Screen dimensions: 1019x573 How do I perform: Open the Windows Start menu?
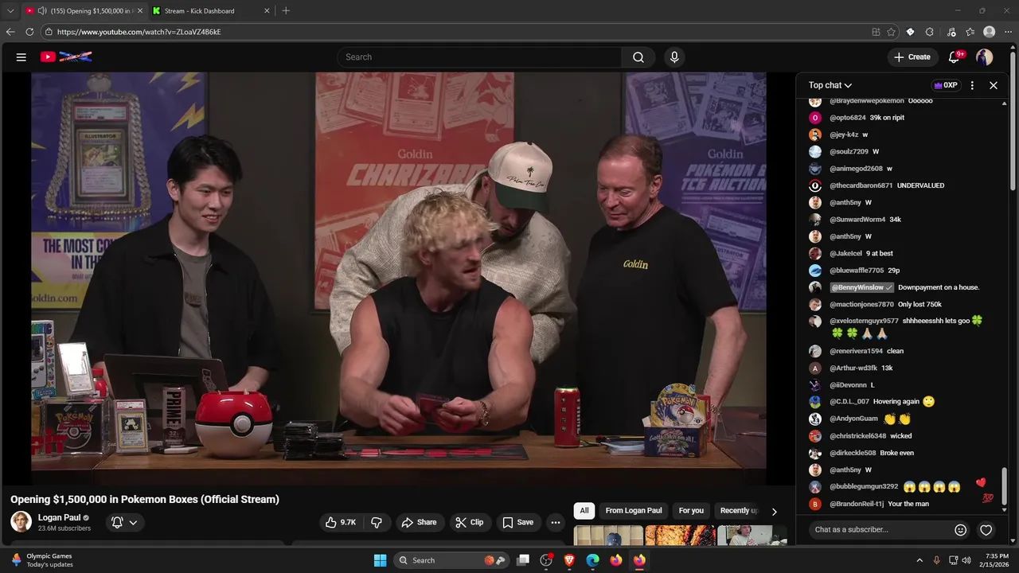pyautogui.click(x=380, y=560)
